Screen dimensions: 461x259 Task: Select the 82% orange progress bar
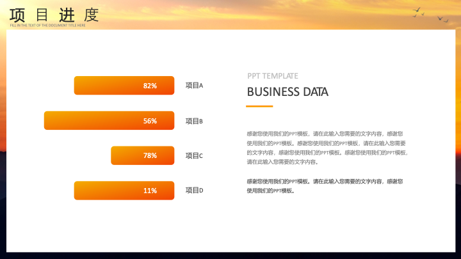coord(124,86)
